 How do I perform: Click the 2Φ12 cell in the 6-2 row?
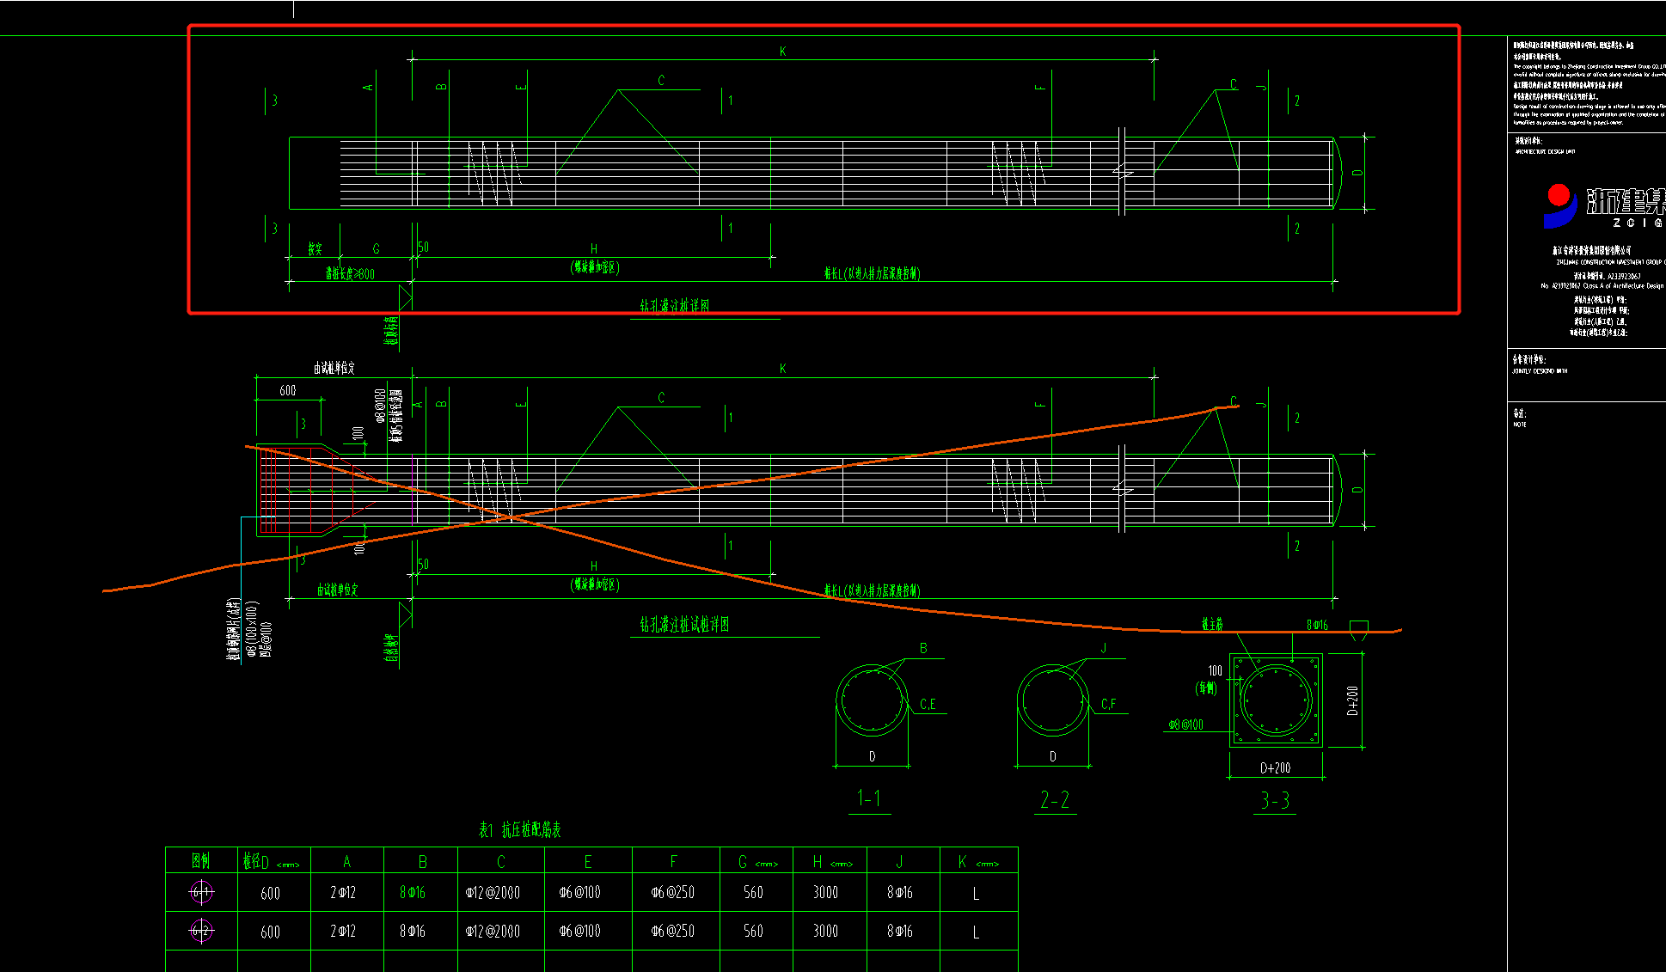pos(343,932)
